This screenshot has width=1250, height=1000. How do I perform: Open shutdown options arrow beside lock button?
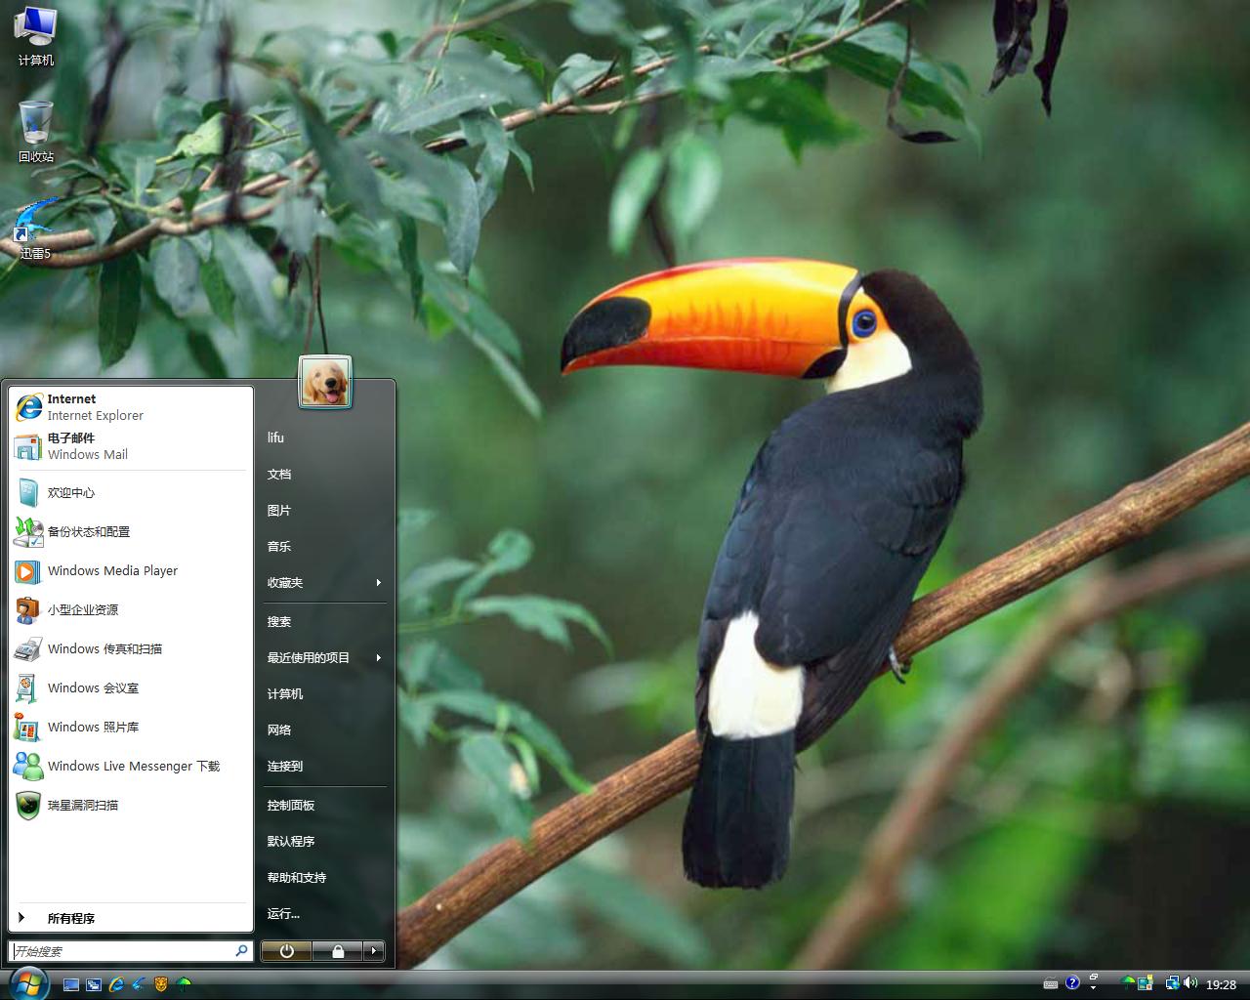pyautogui.click(x=373, y=951)
